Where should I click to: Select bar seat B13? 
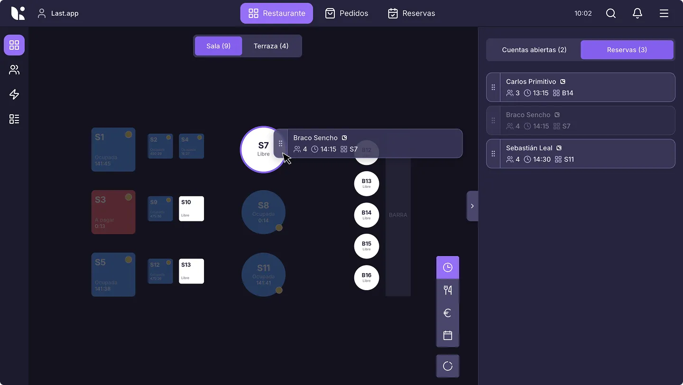[367, 183]
